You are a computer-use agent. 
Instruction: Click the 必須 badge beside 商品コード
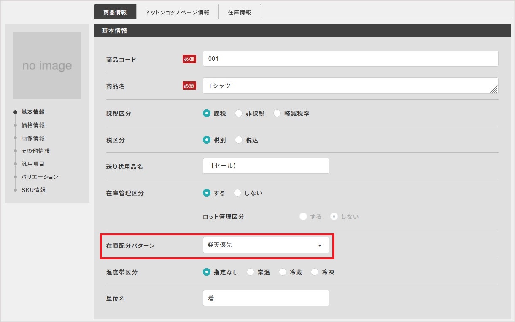pos(189,59)
